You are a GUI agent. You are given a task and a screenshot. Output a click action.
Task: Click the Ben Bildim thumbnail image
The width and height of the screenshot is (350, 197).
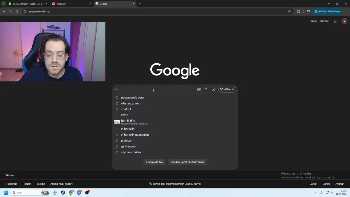pyautogui.click(x=117, y=122)
